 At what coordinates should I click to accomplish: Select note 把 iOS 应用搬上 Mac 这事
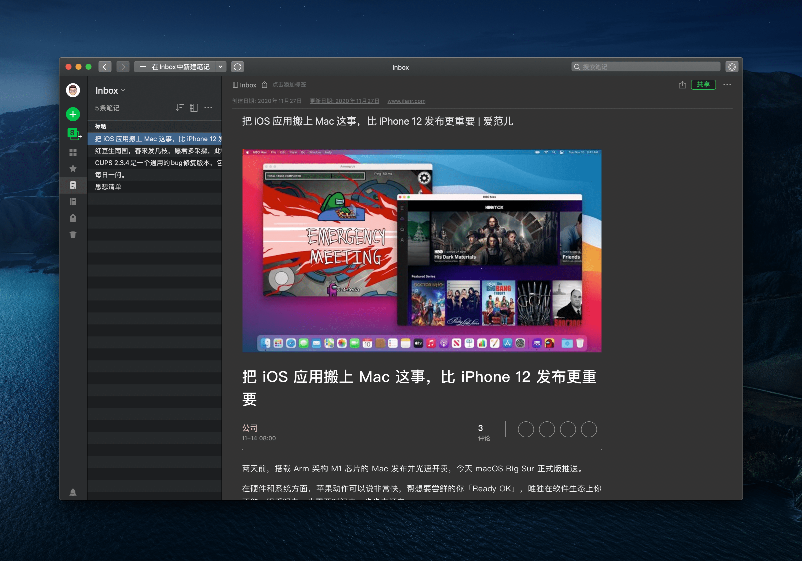tap(154, 139)
